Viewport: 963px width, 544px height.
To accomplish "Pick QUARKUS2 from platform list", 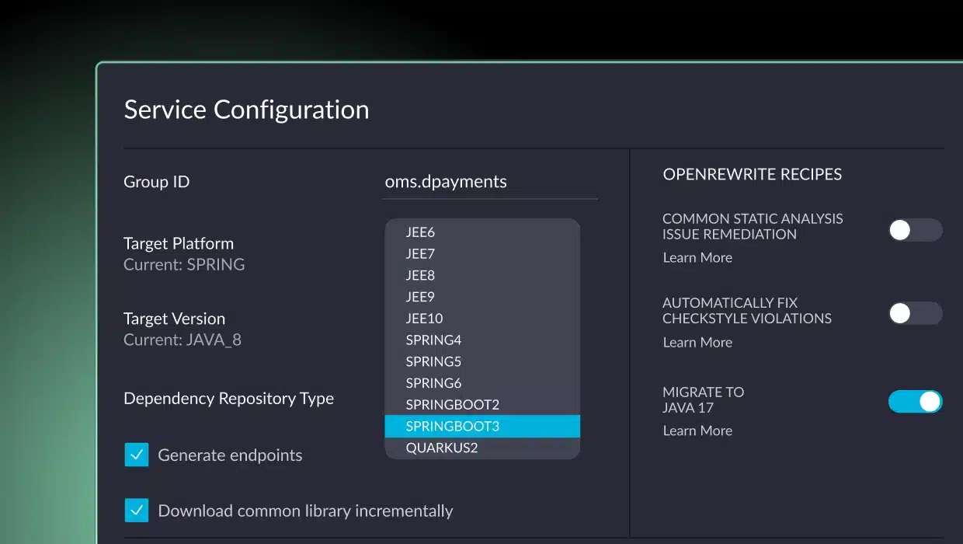I will (x=482, y=448).
